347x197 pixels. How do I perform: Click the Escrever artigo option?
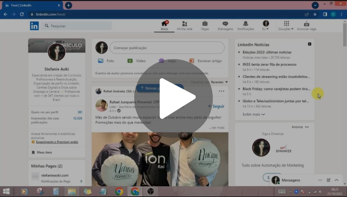(x=205, y=61)
